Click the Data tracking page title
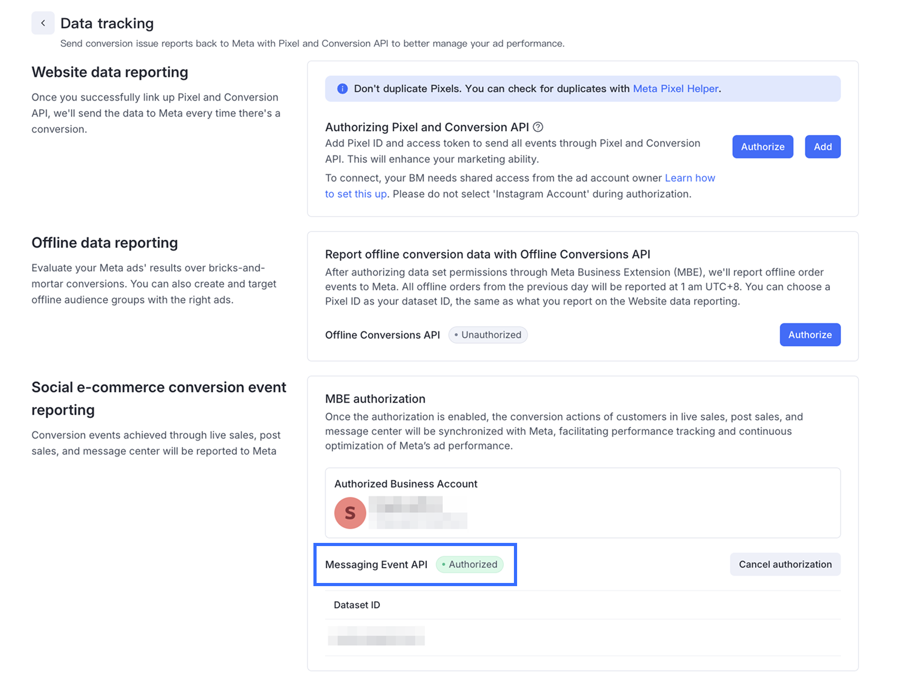This screenshot has width=897, height=681. pos(107,23)
